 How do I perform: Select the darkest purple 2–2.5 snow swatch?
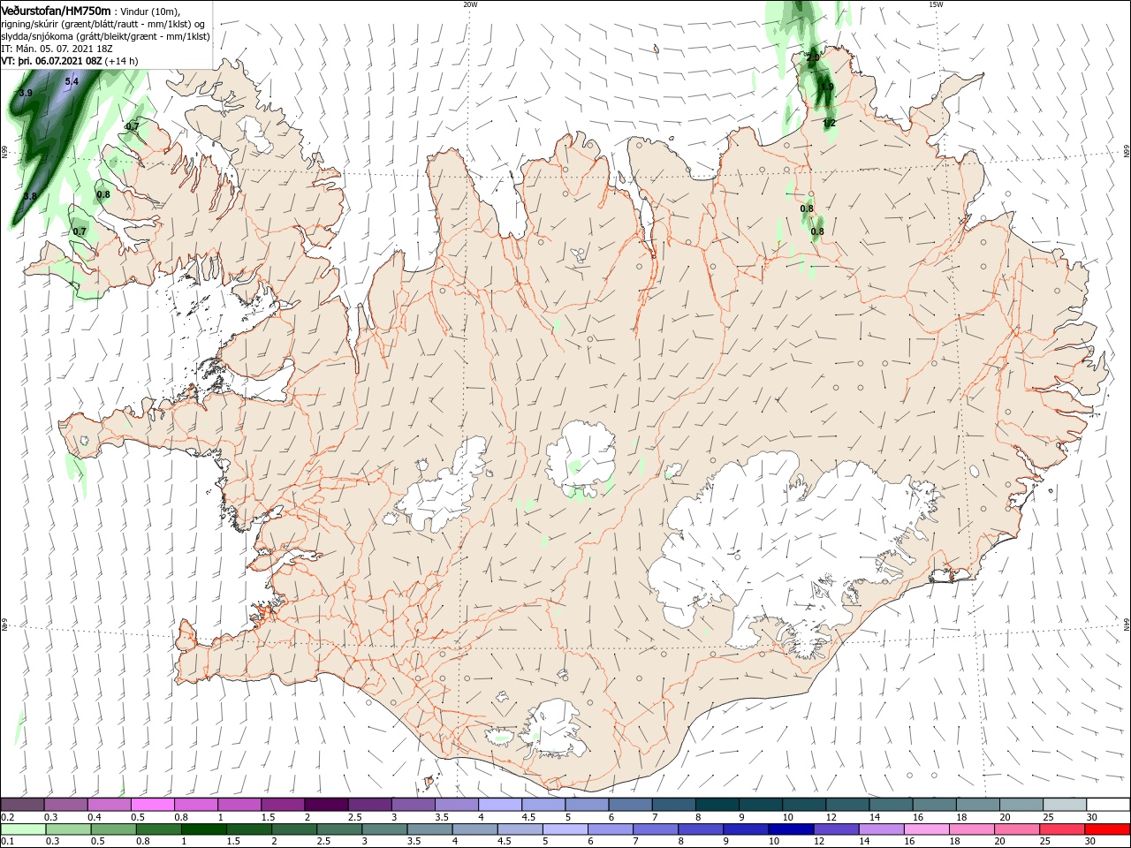[325, 805]
